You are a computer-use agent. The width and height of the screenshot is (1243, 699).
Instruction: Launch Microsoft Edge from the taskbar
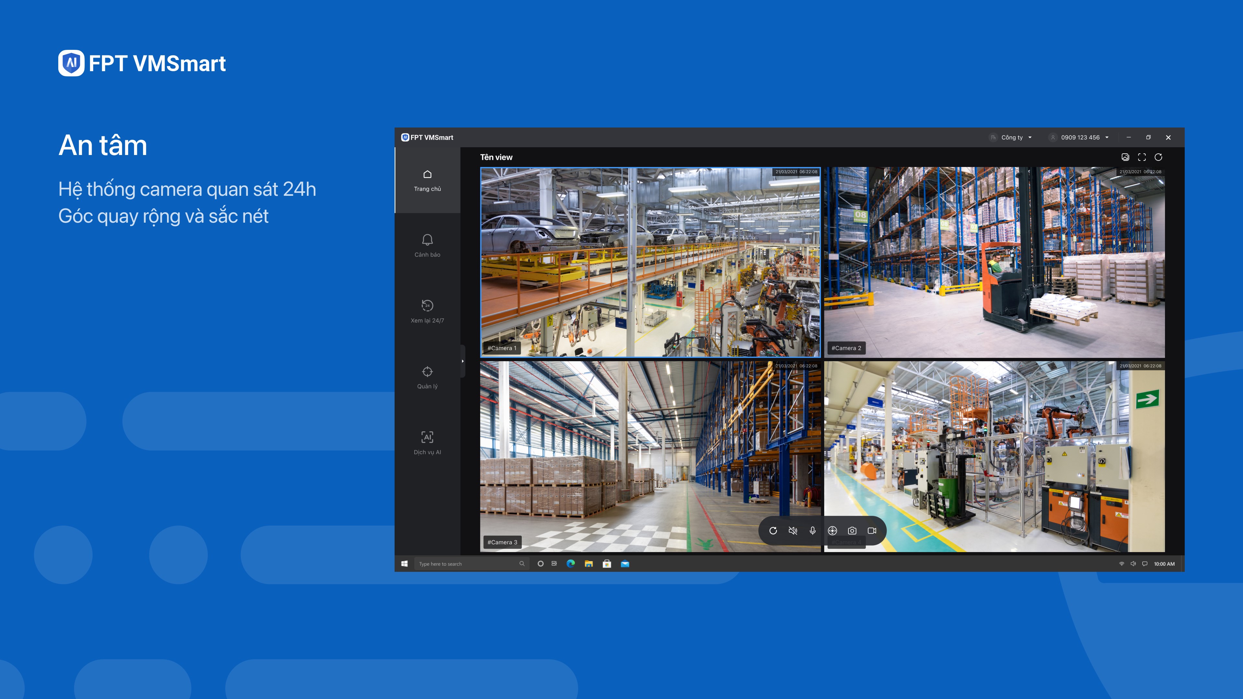571,564
